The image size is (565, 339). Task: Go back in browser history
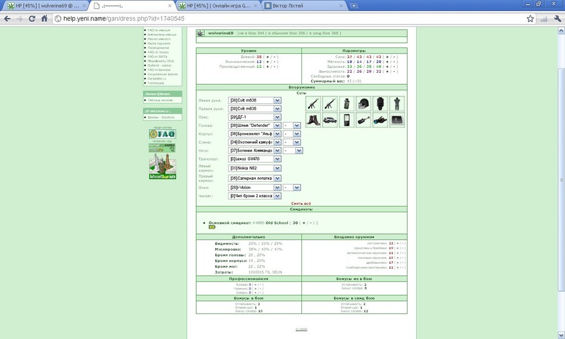pos(7,19)
